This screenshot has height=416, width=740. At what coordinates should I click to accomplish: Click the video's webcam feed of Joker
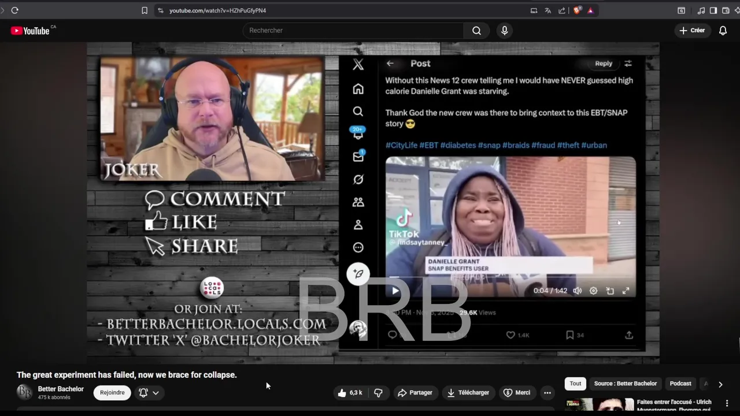click(x=212, y=118)
